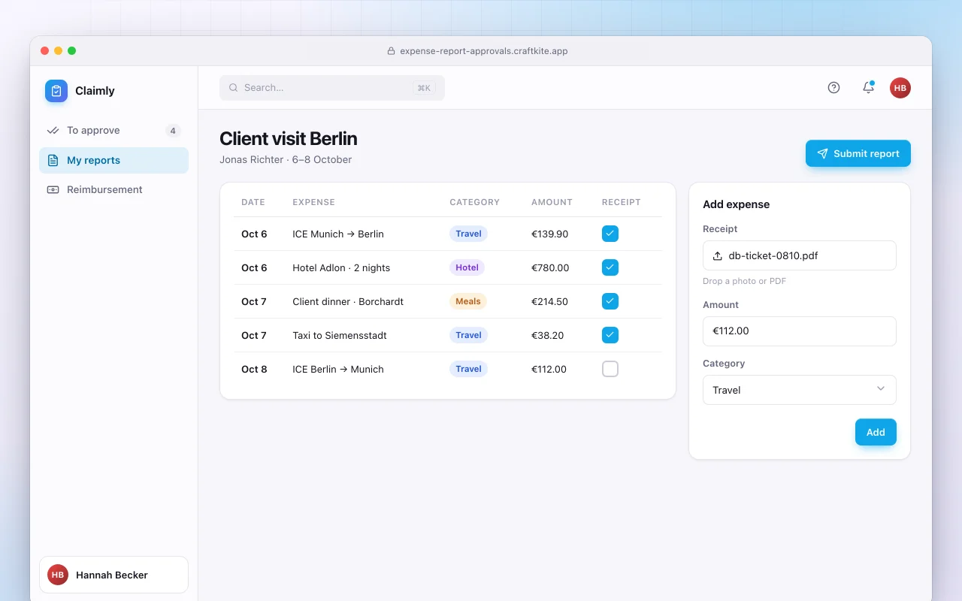The height and width of the screenshot is (601, 962).
Task: Click the €214.50 amount
Action: coord(550,301)
